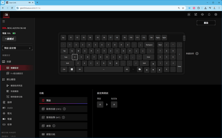
Task: Open the notifications bell
Action: pyautogui.click(x=209, y=14)
